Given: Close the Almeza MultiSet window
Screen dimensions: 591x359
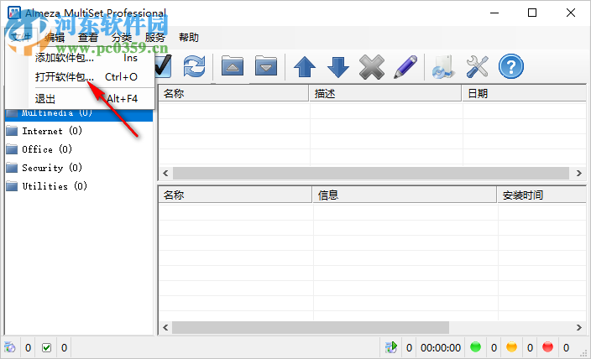Looking at the screenshot, I should coord(571,13).
